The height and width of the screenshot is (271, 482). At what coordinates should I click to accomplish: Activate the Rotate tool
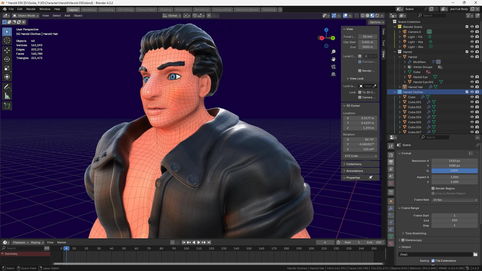tap(7, 59)
